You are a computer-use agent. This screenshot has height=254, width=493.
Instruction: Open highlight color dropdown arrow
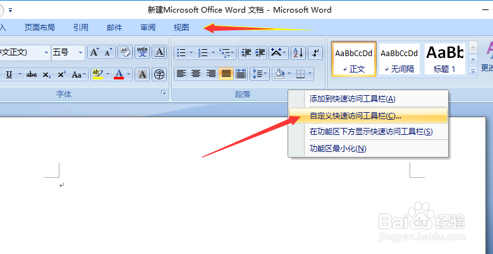(107, 74)
